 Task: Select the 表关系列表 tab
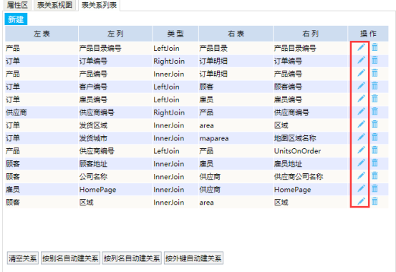click(x=99, y=5)
